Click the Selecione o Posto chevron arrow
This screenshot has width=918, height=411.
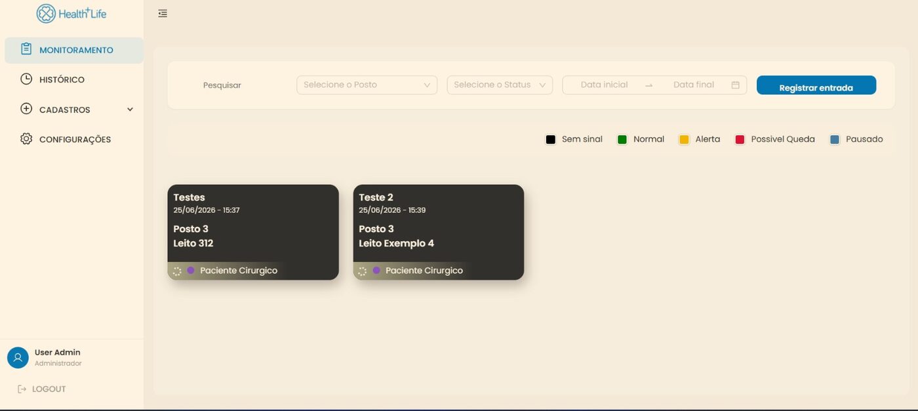[x=427, y=85]
